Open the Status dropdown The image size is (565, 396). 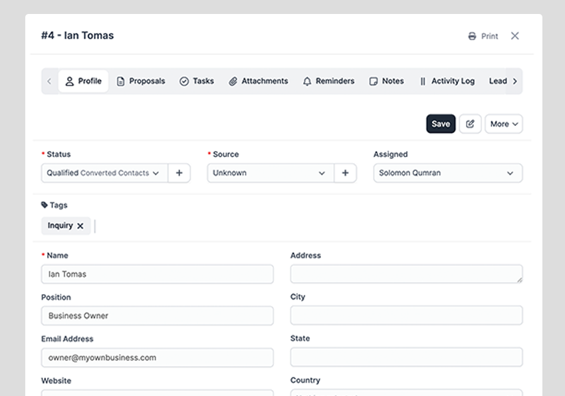coord(104,173)
